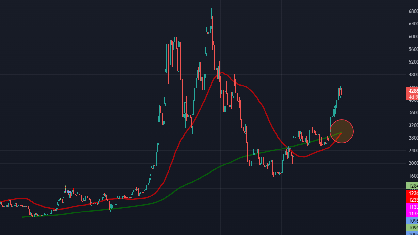Click the 2000 price axis label
The image size is (418, 235).
pos(413,163)
